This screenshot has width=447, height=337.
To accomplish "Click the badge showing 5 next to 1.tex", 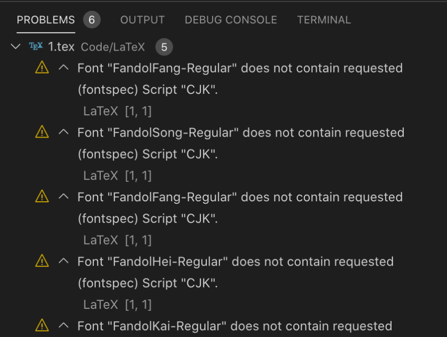I will click(x=164, y=47).
